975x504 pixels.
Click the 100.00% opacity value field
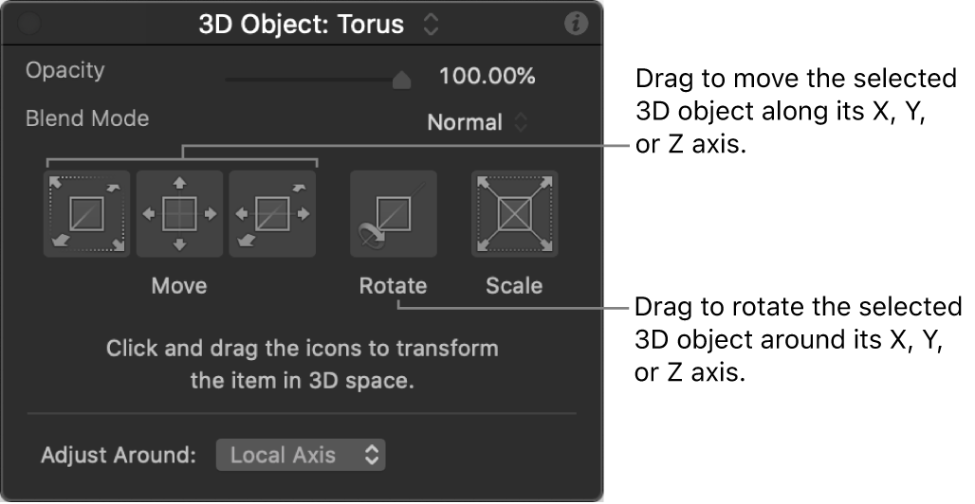[487, 77]
